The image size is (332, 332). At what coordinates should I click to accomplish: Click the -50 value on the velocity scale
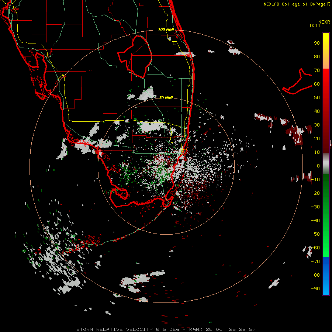tap(315, 234)
